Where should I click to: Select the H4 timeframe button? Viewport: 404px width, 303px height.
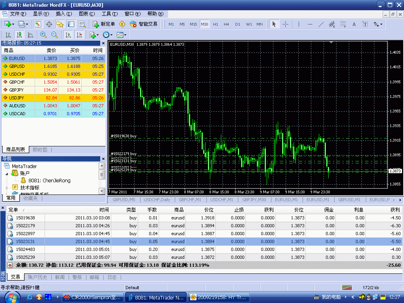coord(226,24)
